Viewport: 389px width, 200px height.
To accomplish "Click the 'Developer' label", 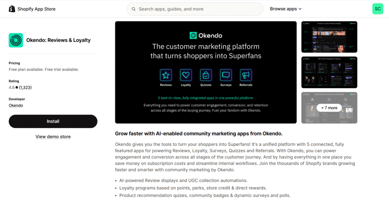I will click(x=17, y=99).
